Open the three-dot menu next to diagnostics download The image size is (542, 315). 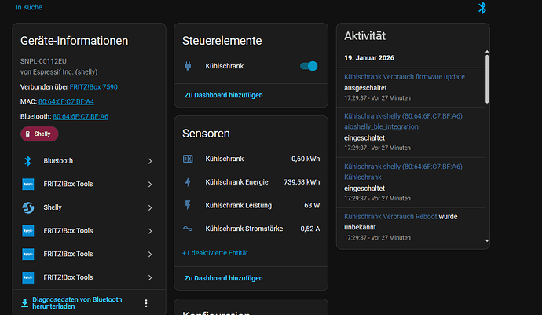(146, 303)
